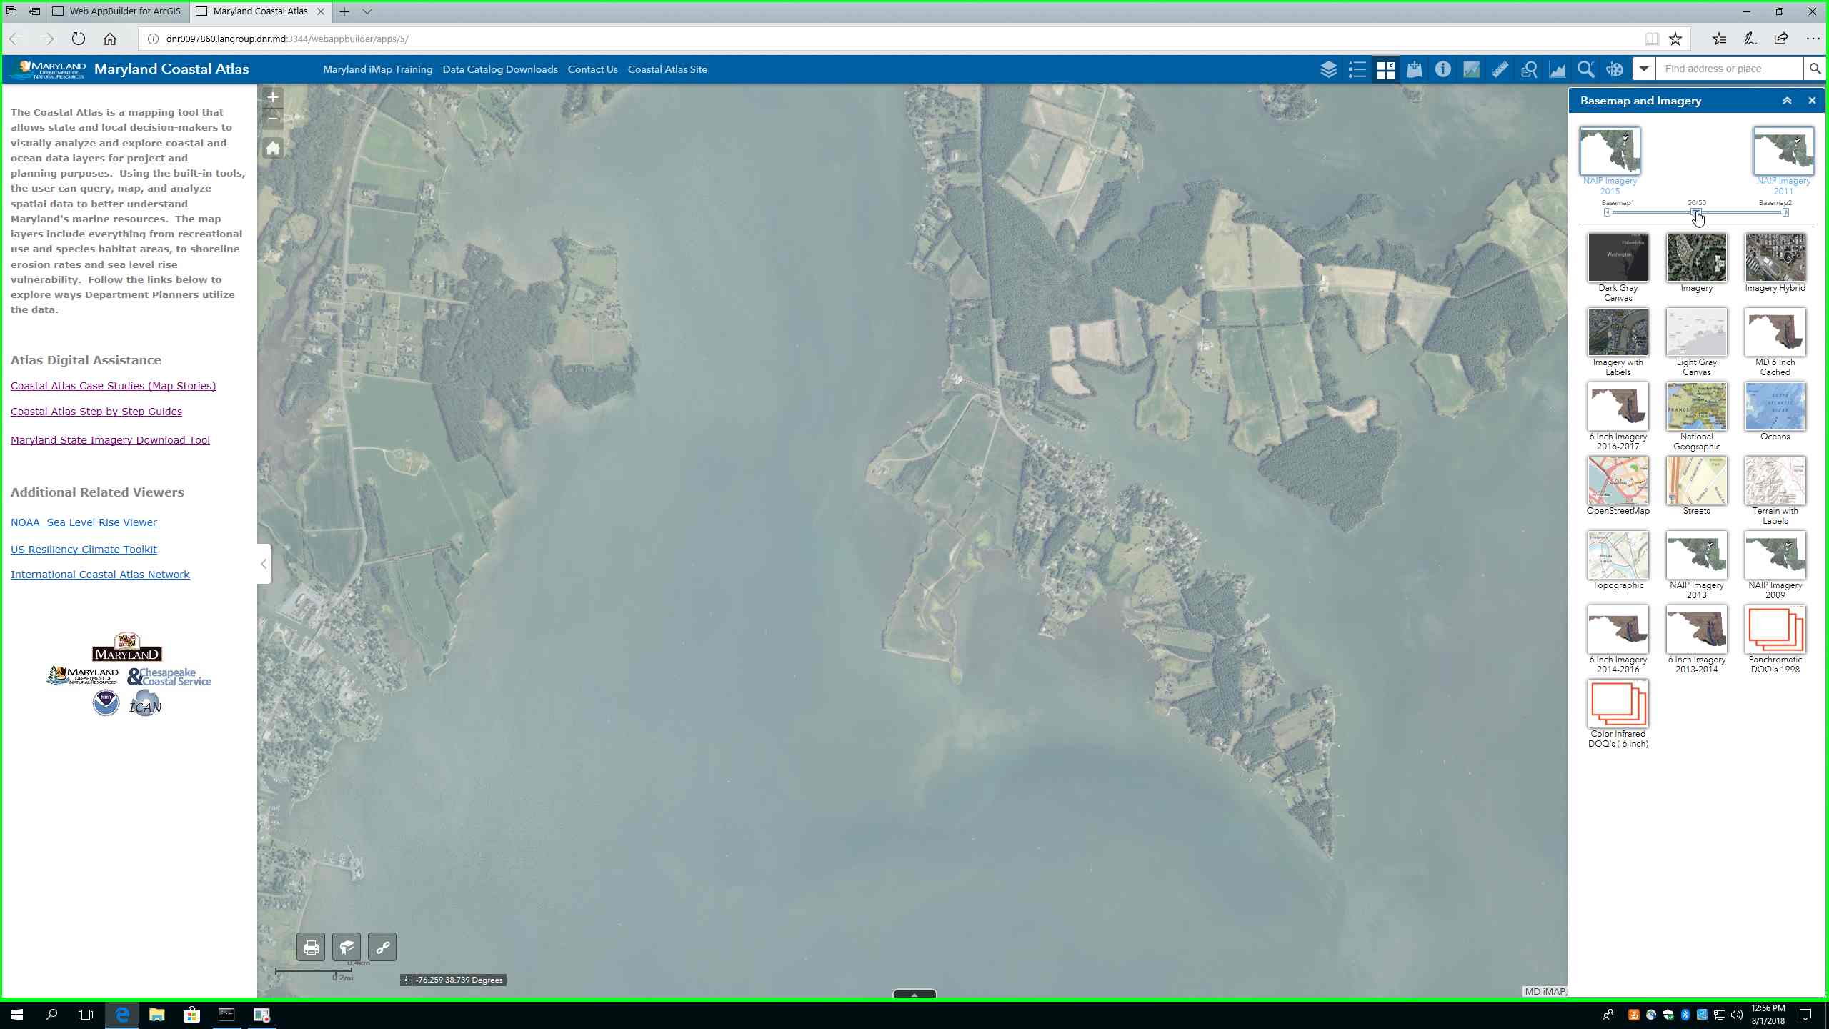The height and width of the screenshot is (1029, 1829).
Task: Collapse the left info sidebar
Action: pos(264,564)
